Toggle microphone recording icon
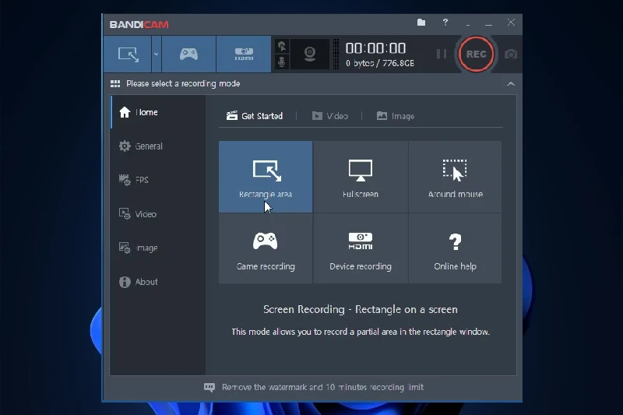 pyautogui.click(x=282, y=62)
